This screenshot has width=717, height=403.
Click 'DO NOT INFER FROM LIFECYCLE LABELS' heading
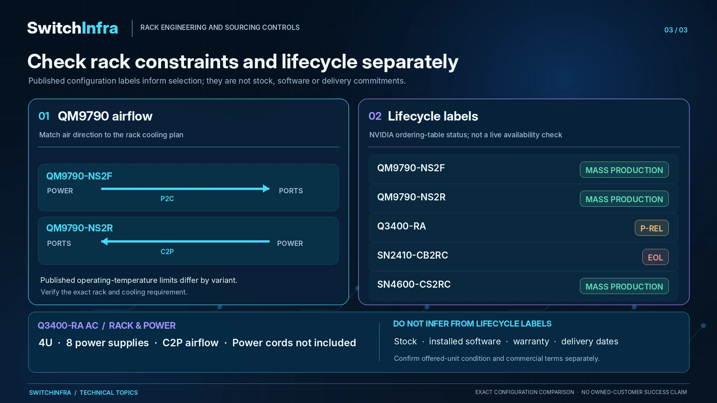point(472,324)
